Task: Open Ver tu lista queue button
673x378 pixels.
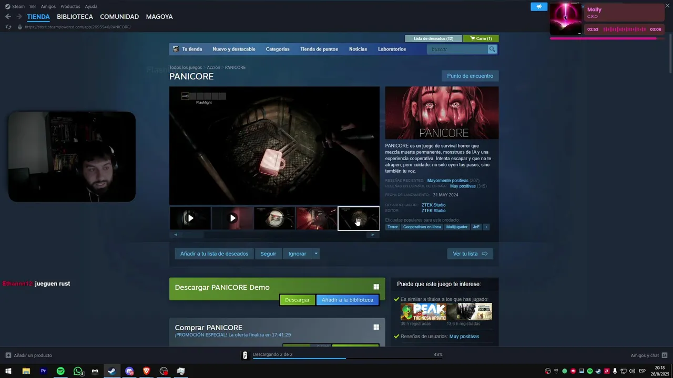Action: 470,254
